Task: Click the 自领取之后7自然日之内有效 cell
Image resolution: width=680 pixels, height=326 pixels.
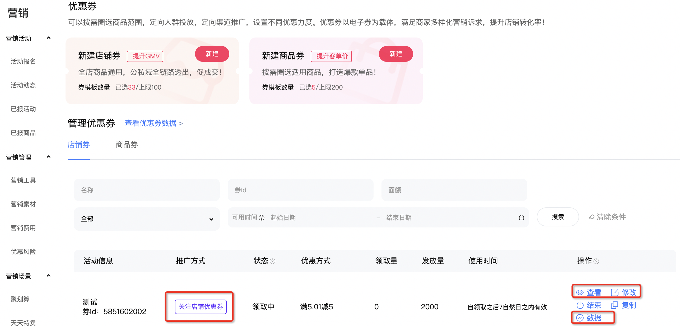Action: [x=507, y=307]
